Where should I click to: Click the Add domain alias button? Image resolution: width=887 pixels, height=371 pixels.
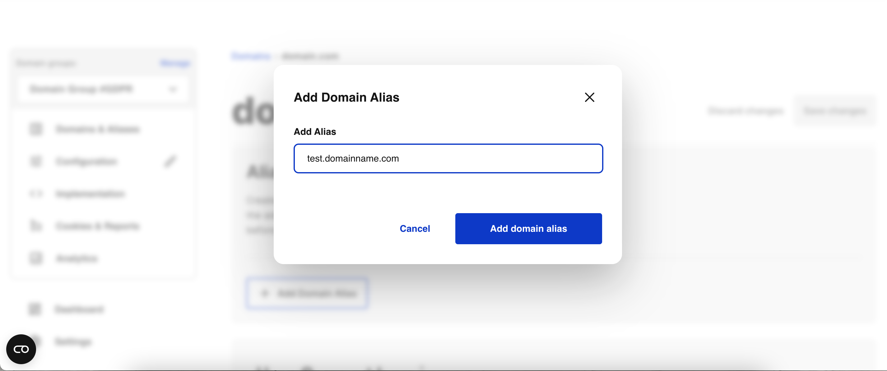click(528, 228)
